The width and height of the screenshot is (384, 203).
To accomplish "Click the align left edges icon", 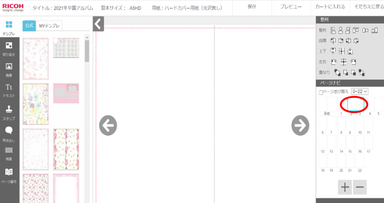I will (x=333, y=30).
